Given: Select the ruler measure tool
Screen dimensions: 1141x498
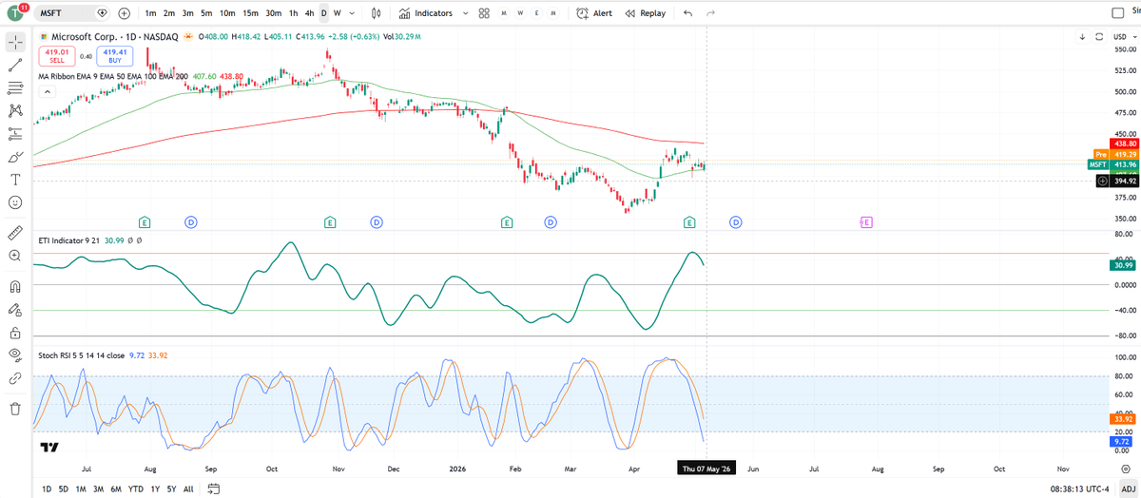Looking at the screenshot, I should coord(15,232).
